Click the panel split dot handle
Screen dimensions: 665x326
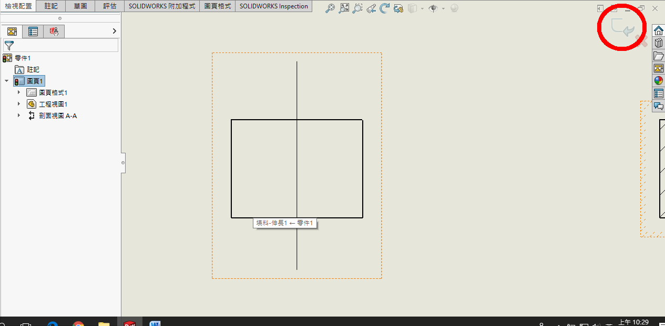coord(60,18)
